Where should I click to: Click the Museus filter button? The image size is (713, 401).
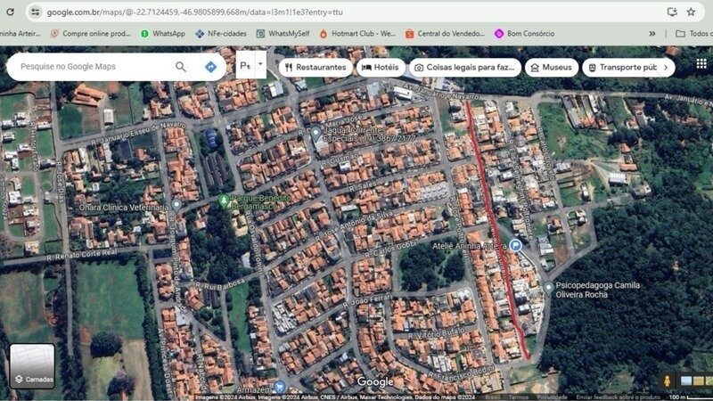pyautogui.click(x=550, y=67)
